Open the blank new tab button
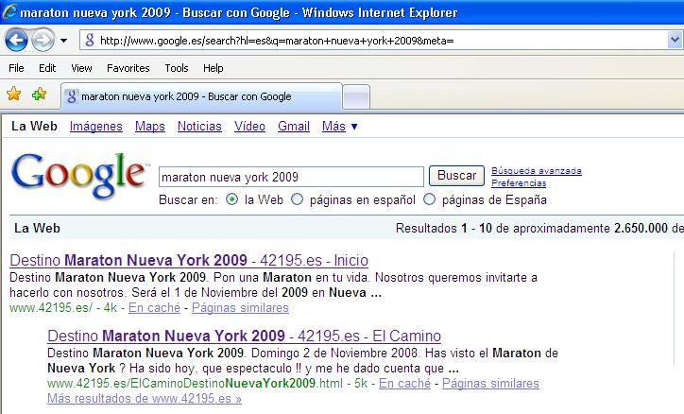The height and width of the screenshot is (414, 684). (356, 96)
